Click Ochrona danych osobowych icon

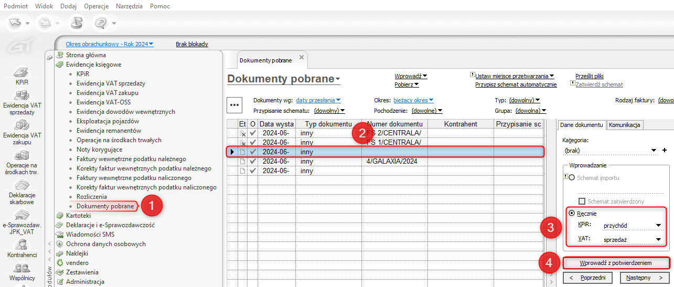pos(60,244)
